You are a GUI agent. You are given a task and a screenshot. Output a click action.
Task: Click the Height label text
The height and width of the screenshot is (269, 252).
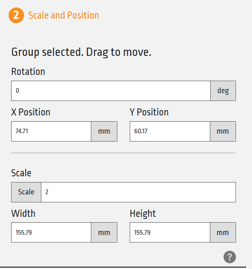pyautogui.click(x=143, y=214)
